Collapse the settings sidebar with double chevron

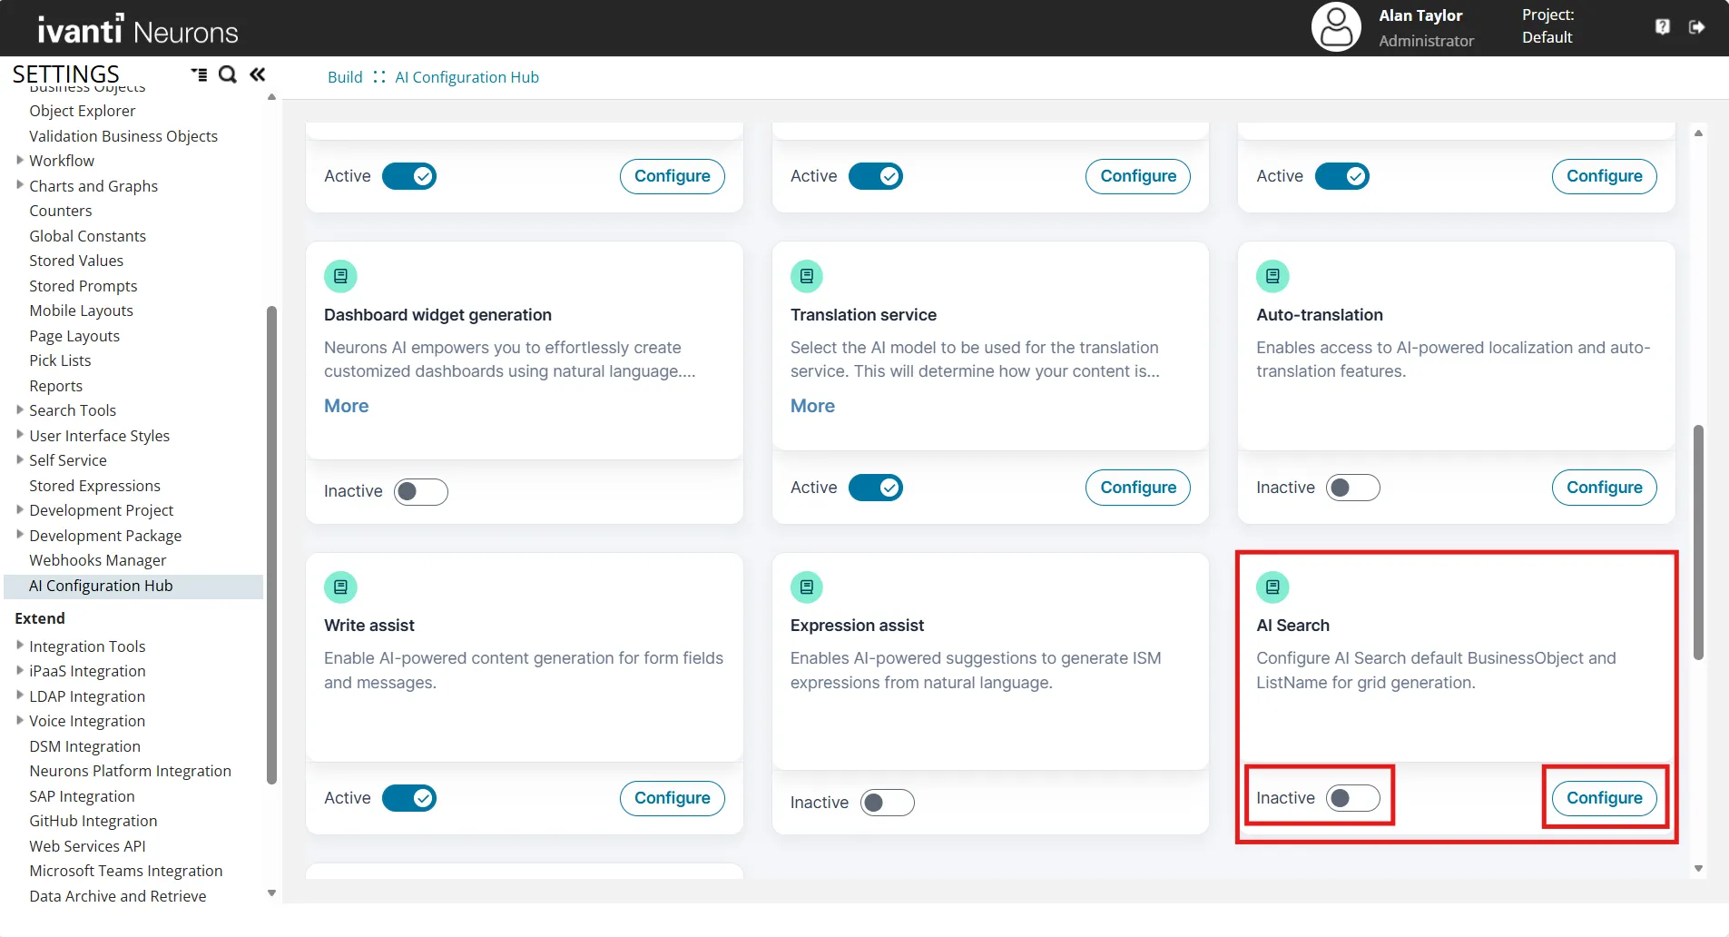coord(258,74)
